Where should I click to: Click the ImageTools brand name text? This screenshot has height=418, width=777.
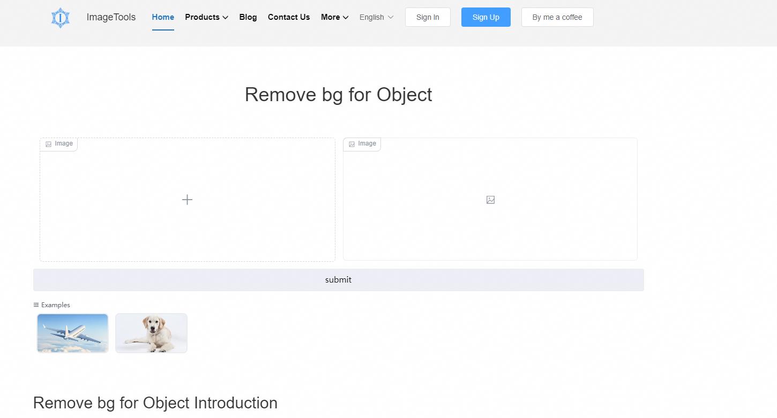[x=111, y=17]
